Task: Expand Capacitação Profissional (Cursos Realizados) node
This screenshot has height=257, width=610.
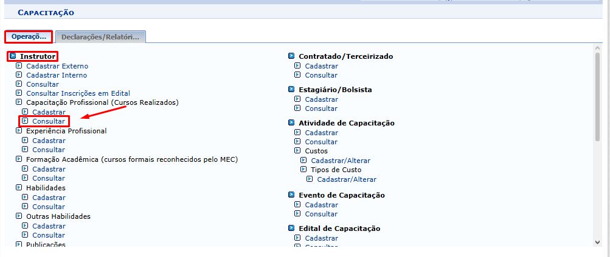Action: 19,102
